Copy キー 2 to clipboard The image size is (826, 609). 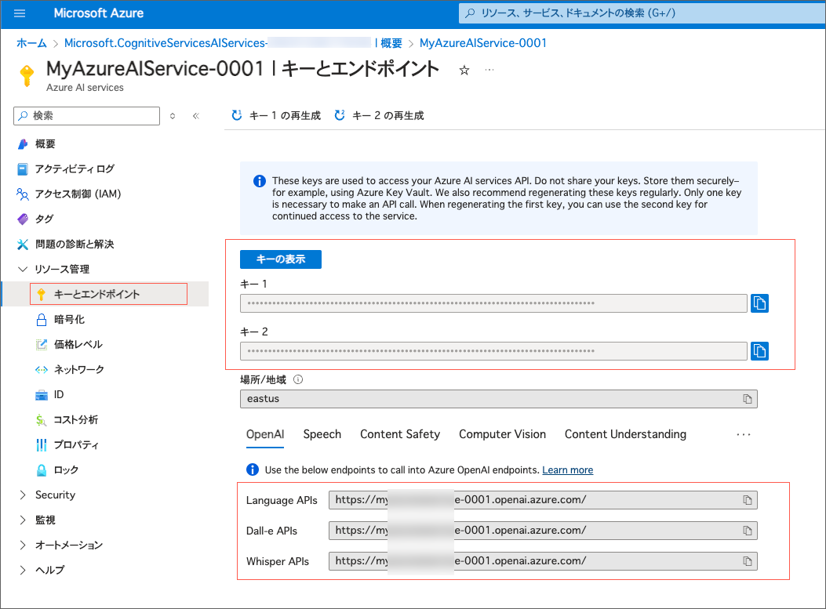tap(759, 351)
